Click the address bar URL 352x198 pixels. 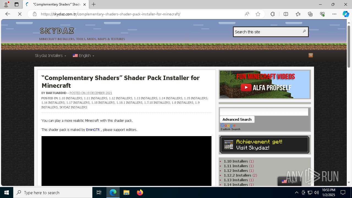111,14
